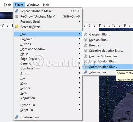The image size is (133, 122).
Task: Open the Script-Fu submenu
Action: pos(48,110)
